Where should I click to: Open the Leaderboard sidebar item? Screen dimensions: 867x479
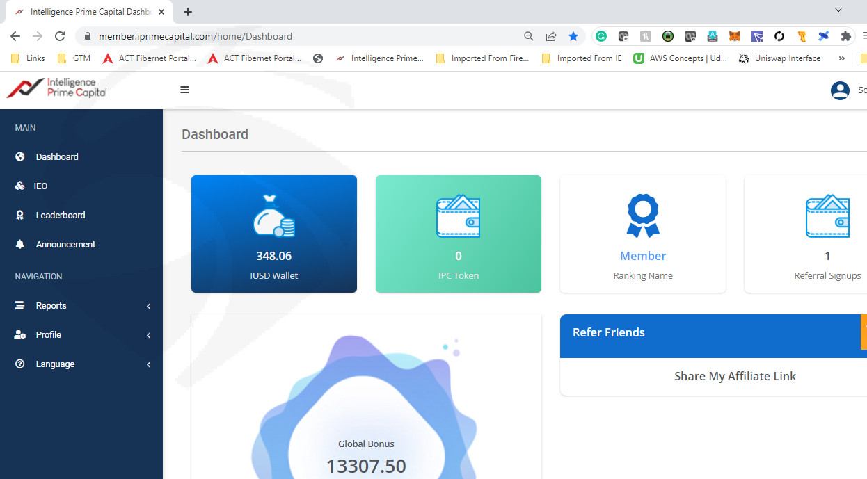pos(61,216)
